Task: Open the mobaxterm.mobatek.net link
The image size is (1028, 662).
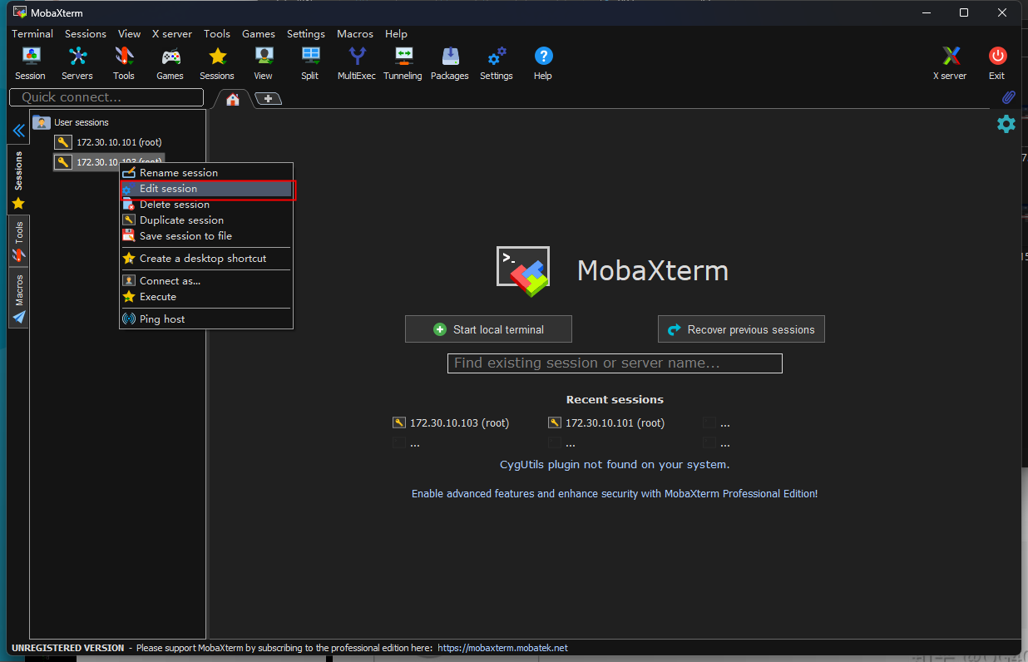Action: click(x=502, y=648)
